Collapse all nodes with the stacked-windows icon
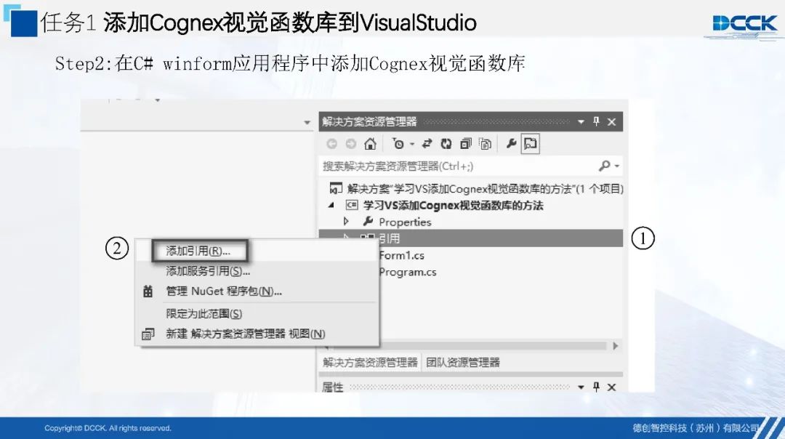Viewport: 785px width, 439px height. pos(466,144)
